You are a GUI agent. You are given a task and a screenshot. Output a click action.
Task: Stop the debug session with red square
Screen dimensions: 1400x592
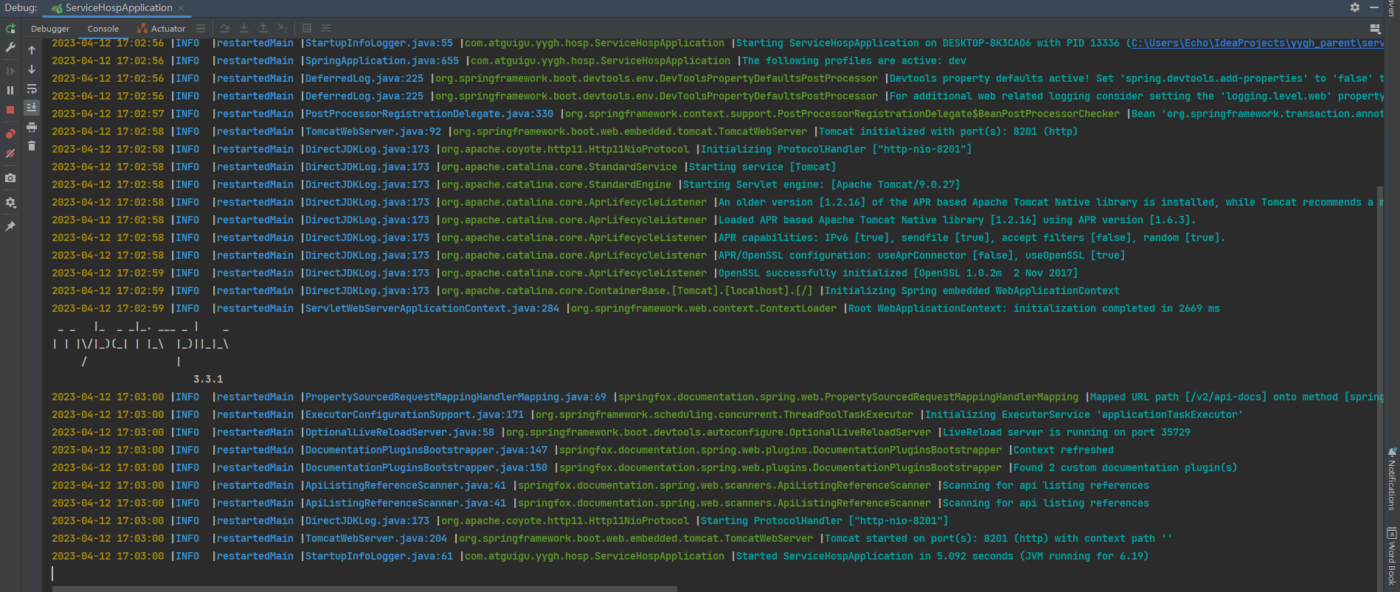10,110
